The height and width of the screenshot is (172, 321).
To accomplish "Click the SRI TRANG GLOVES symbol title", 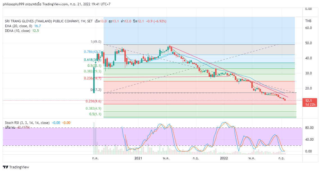I will 49,21.
